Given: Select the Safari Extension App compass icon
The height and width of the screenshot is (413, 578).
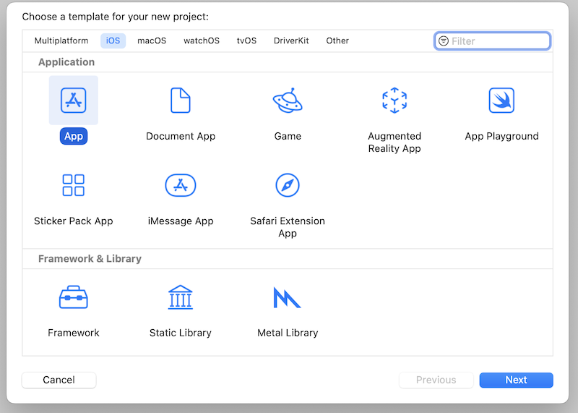Looking at the screenshot, I should 288,185.
